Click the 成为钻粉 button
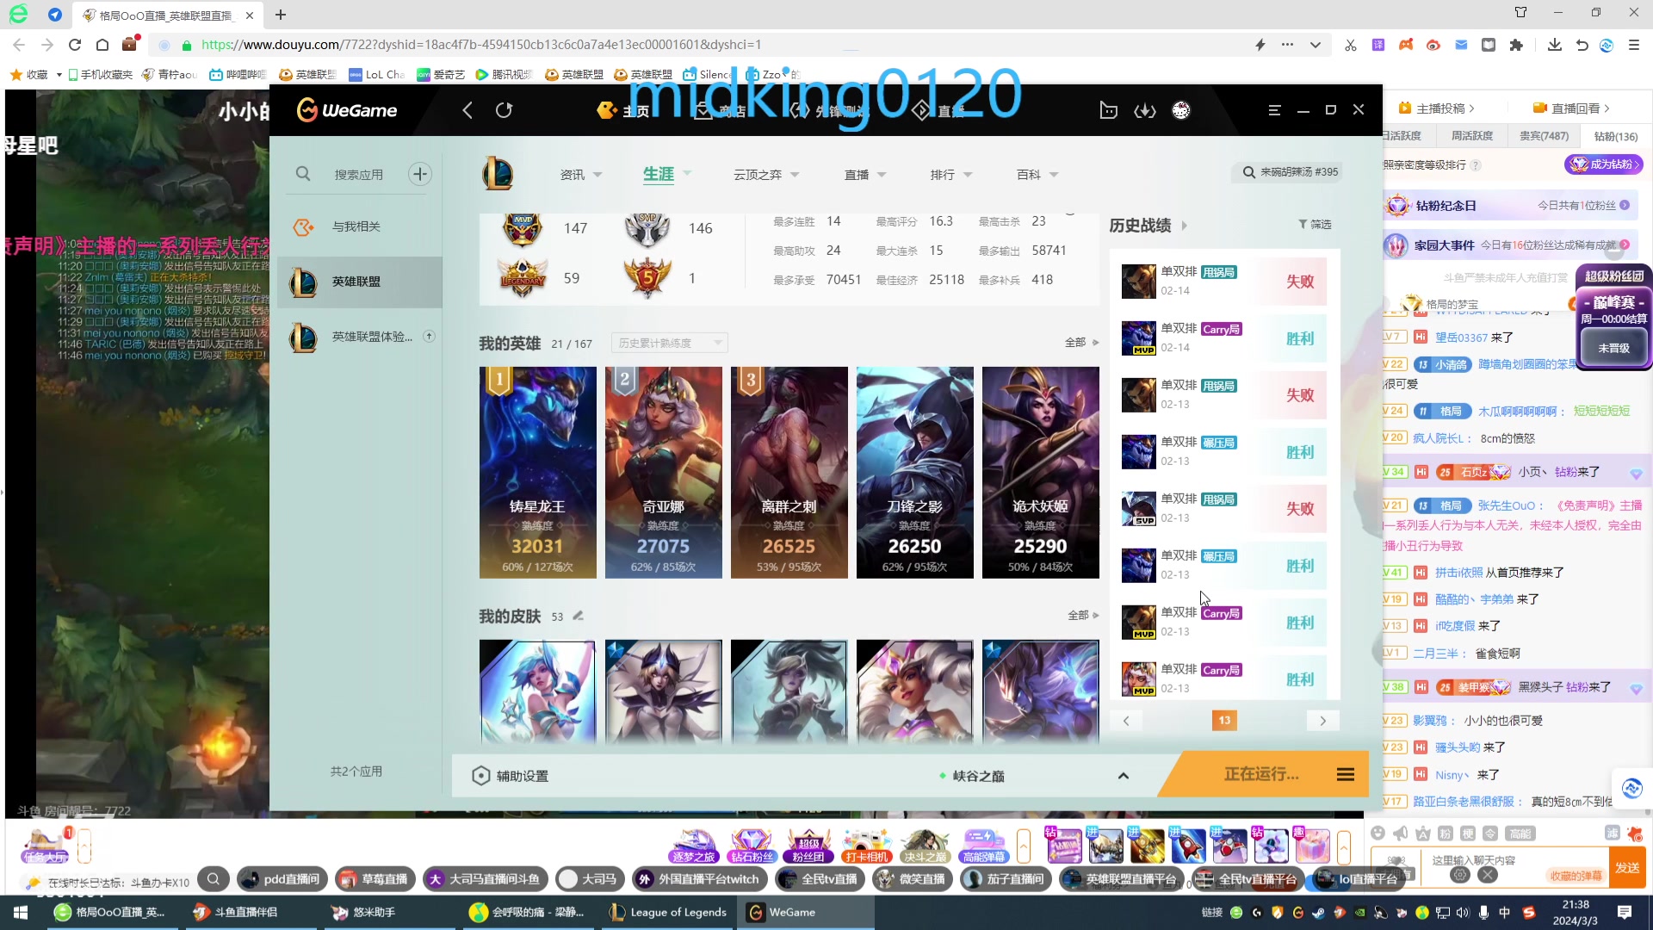This screenshot has width=1653, height=930. click(x=1604, y=164)
